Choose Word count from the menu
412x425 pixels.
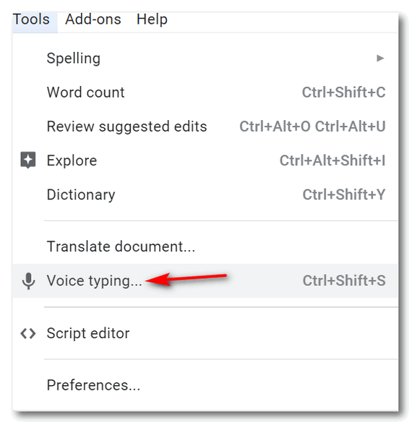click(205, 93)
